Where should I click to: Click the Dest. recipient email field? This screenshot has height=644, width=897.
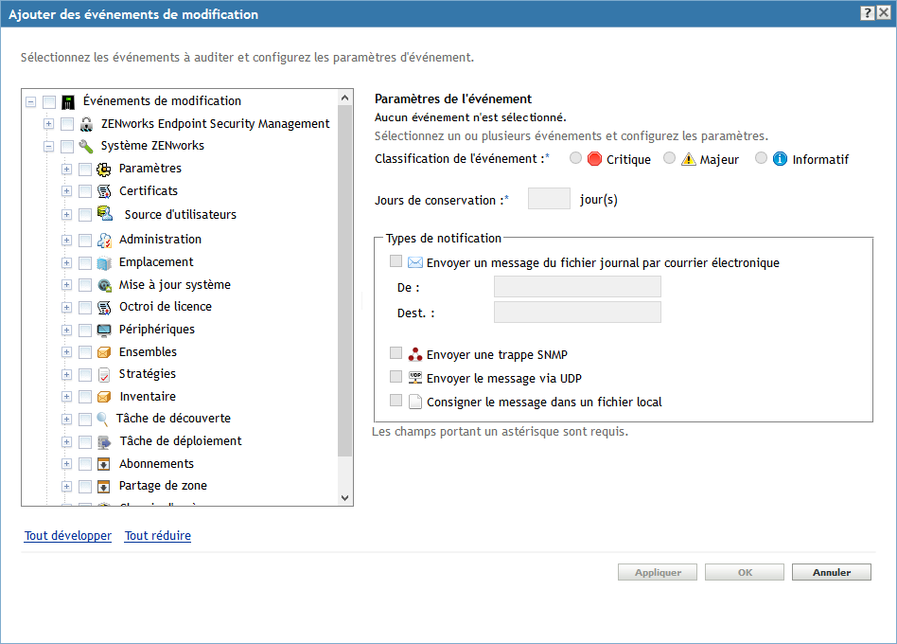tap(578, 312)
